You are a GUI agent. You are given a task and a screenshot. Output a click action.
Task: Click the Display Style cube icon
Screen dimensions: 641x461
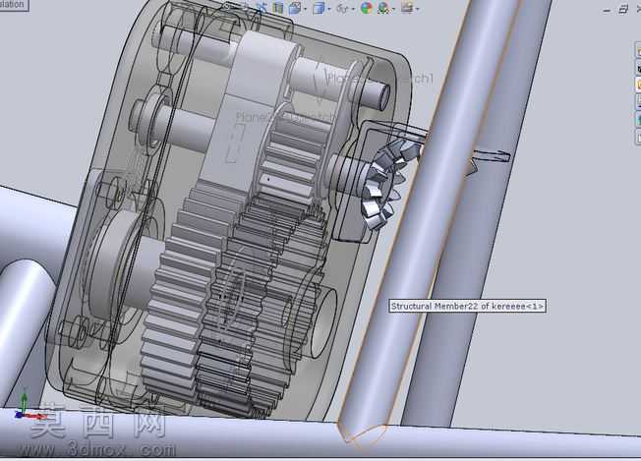click(x=319, y=8)
